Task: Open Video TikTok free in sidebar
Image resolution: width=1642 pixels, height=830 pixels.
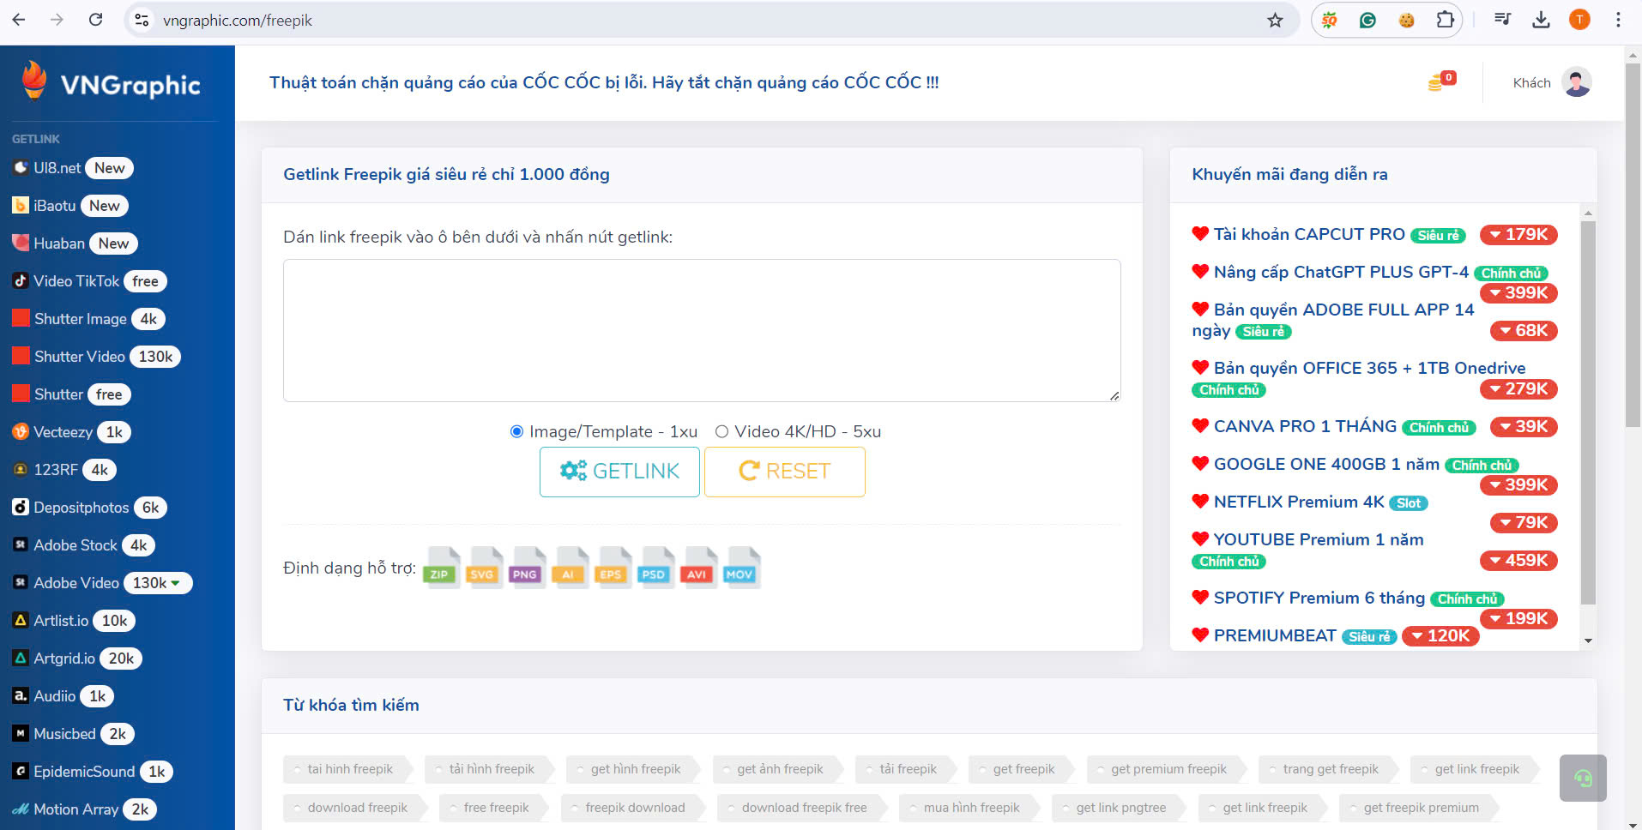Action: click(89, 281)
